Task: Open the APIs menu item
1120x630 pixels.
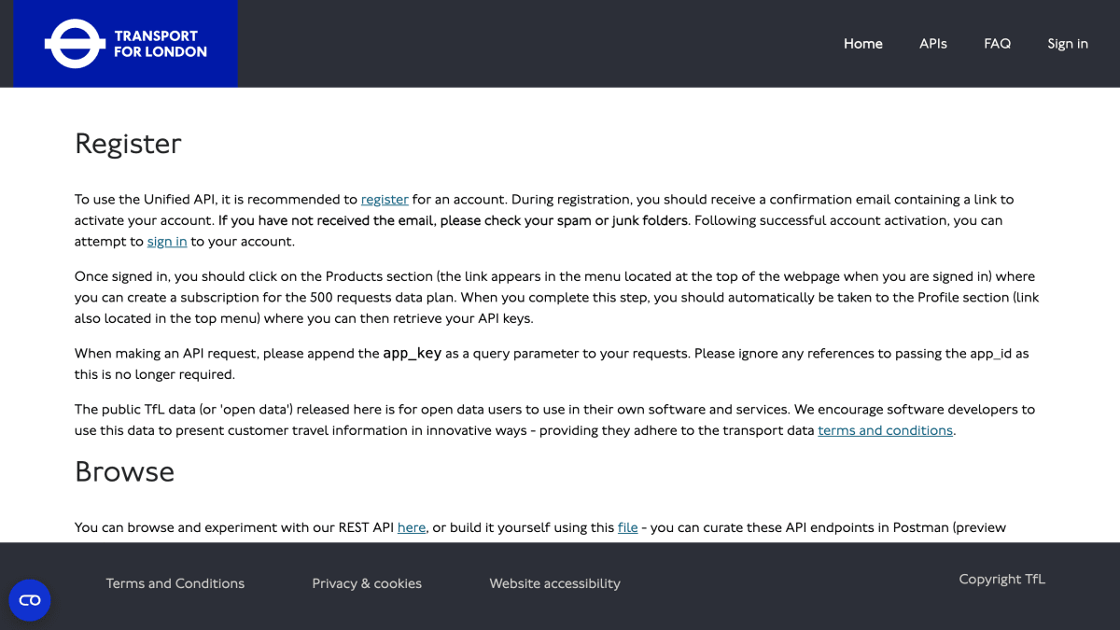Action: tap(933, 44)
